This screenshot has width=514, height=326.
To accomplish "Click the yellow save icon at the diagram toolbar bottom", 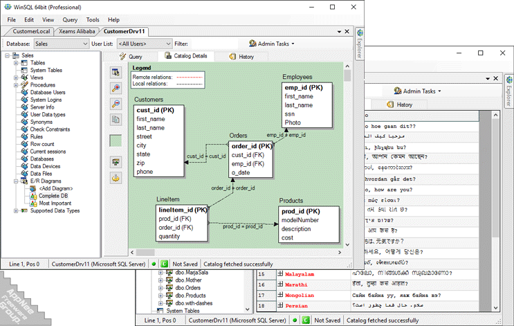I will coord(116,178).
